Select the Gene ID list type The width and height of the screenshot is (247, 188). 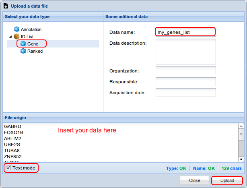(x=33, y=44)
